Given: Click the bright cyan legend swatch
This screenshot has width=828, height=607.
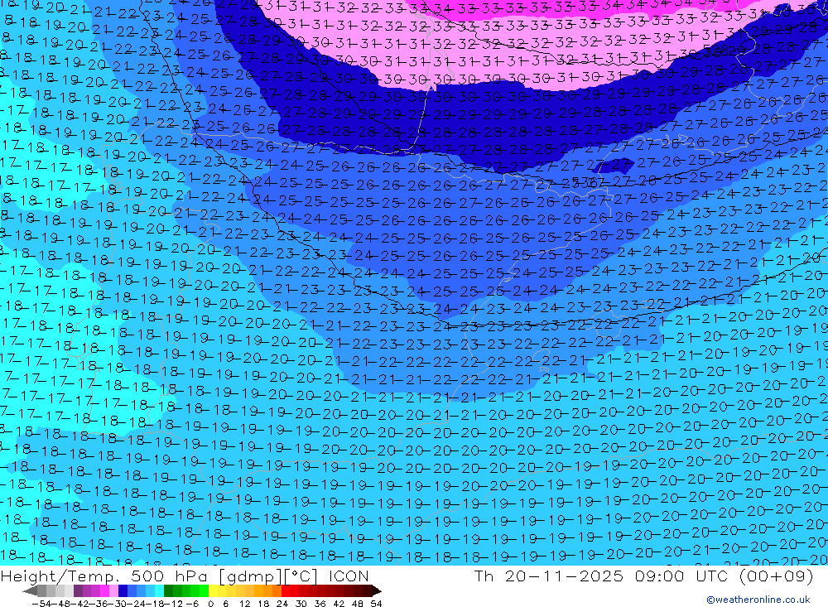Looking at the screenshot, I should pyautogui.click(x=159, y=590).
